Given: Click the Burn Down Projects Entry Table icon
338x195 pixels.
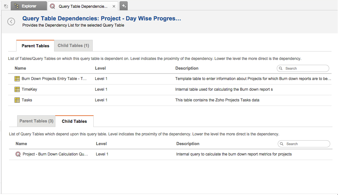Looking at the screenshot, I should pos(17,79).
